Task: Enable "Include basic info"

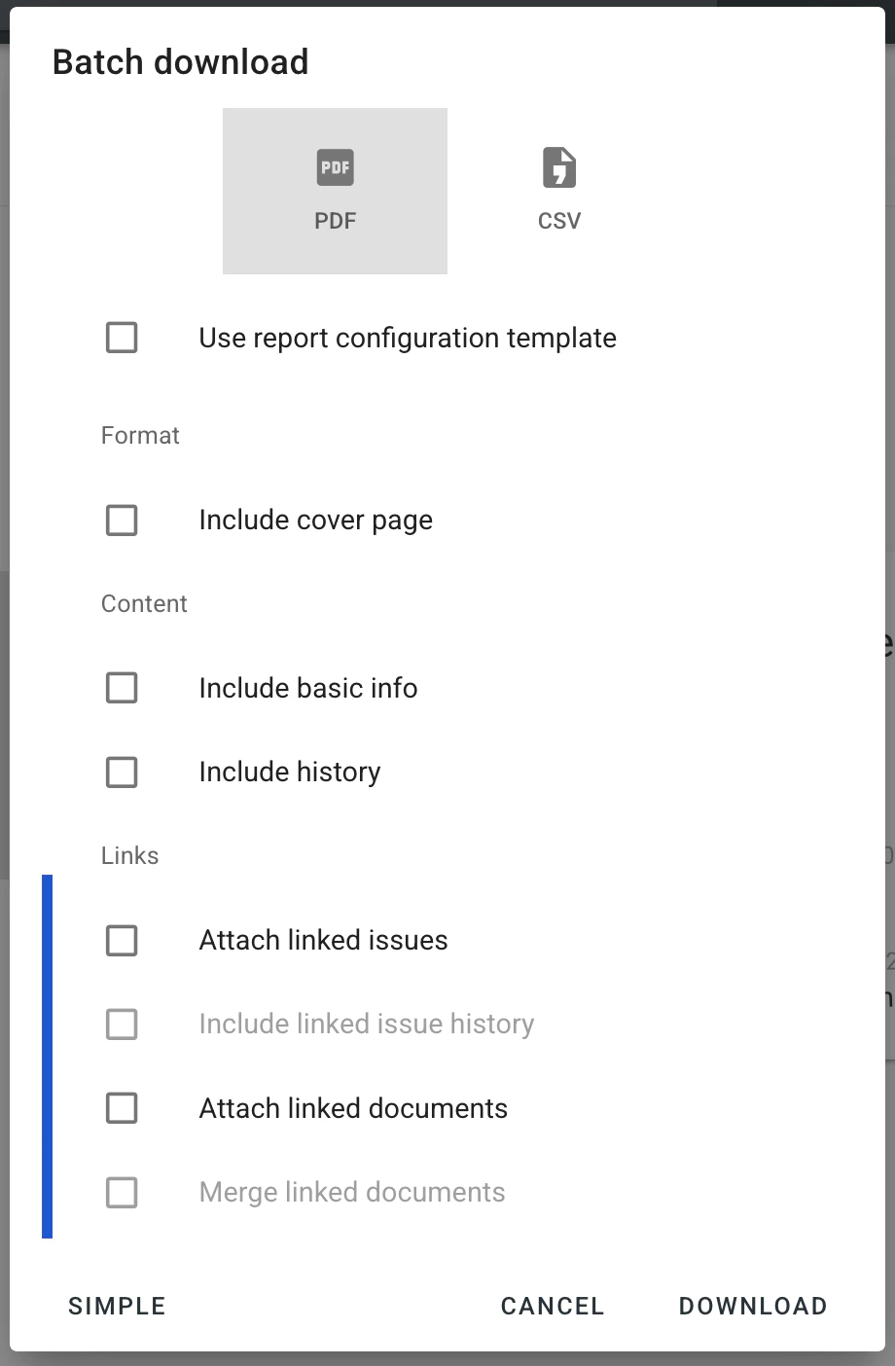Action: [121, 688]
